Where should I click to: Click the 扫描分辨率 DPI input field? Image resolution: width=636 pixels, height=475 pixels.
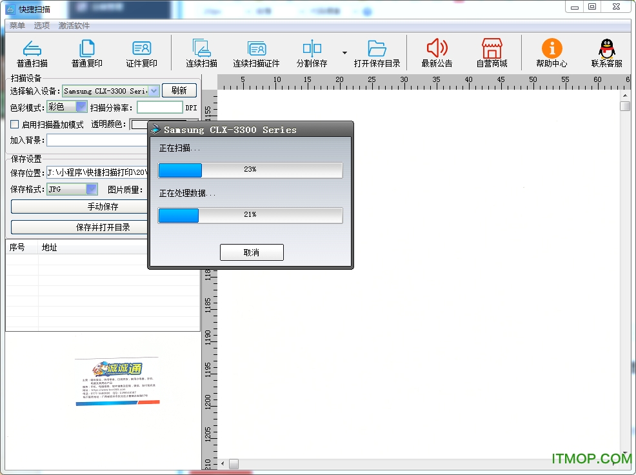click(159, 108)
